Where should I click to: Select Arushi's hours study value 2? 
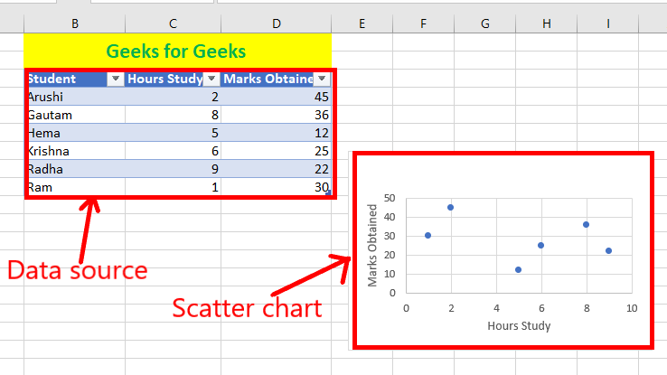(x=174, y=97)
